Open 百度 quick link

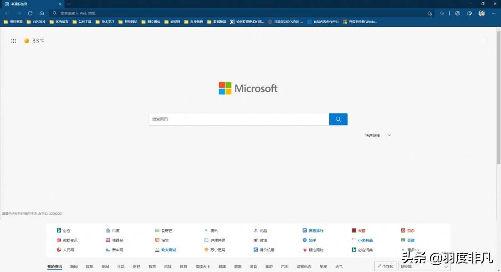tap(112, 231)
